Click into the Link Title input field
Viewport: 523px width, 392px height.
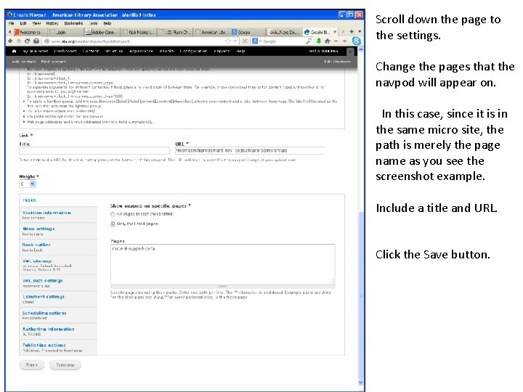[94, 151]
